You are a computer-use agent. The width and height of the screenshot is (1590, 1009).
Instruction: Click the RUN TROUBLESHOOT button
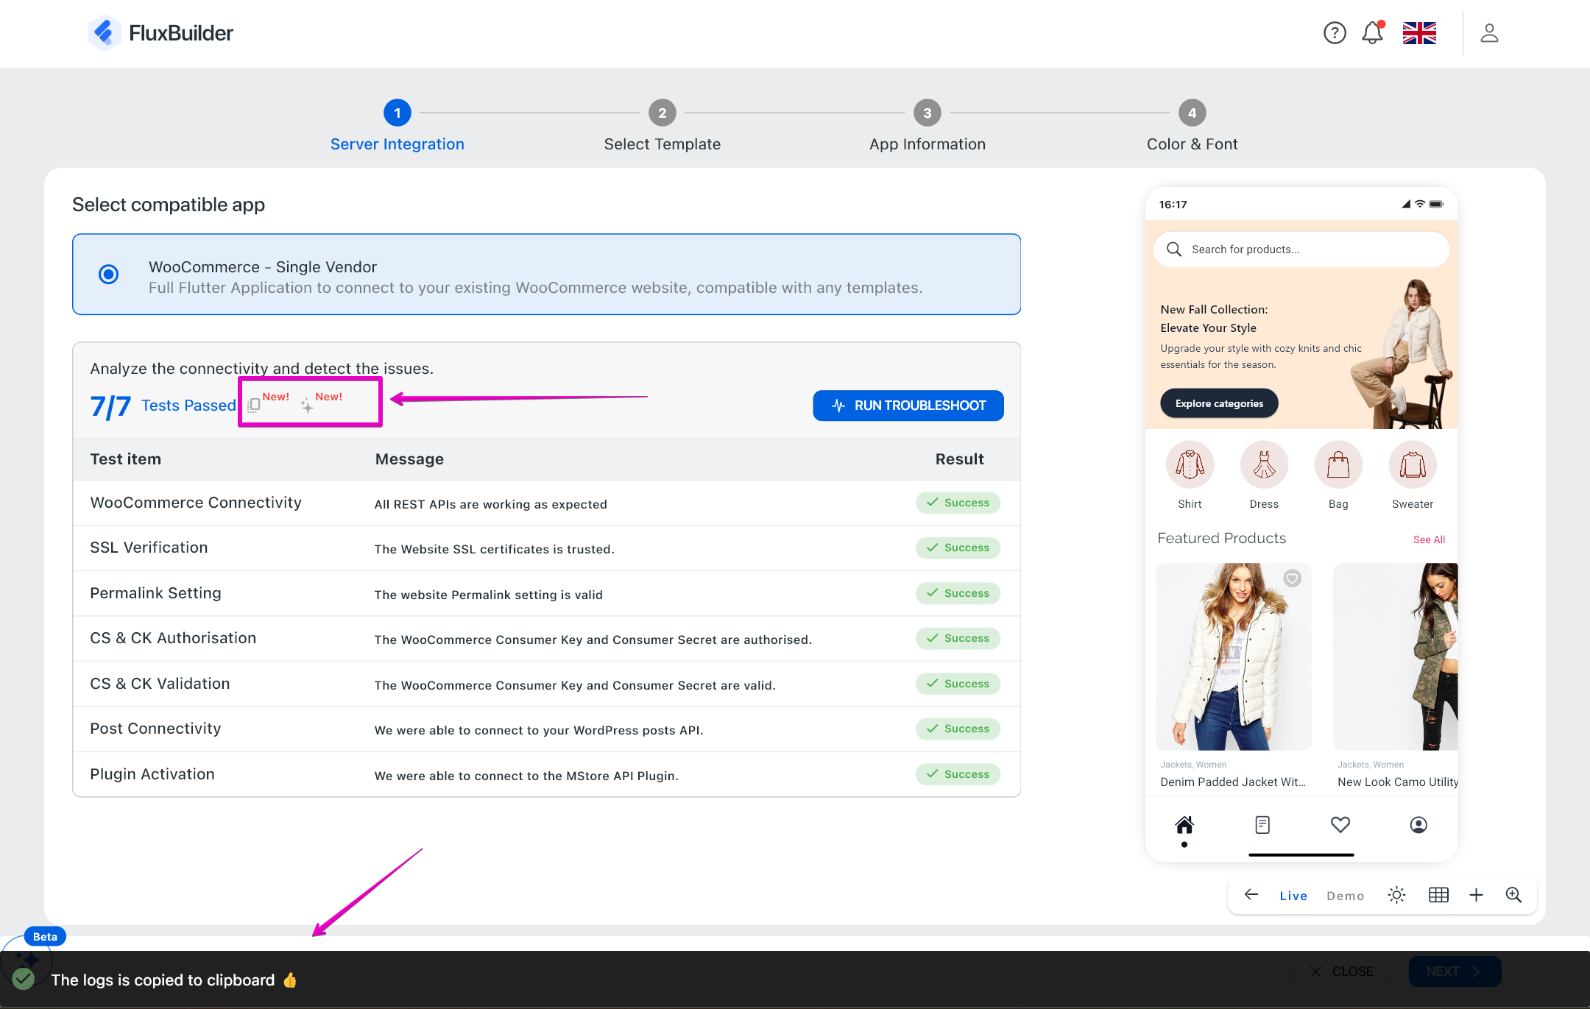(908, 406)
